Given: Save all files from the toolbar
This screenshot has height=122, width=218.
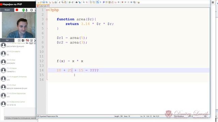Looking at the screenshot, I should (47, 2).
